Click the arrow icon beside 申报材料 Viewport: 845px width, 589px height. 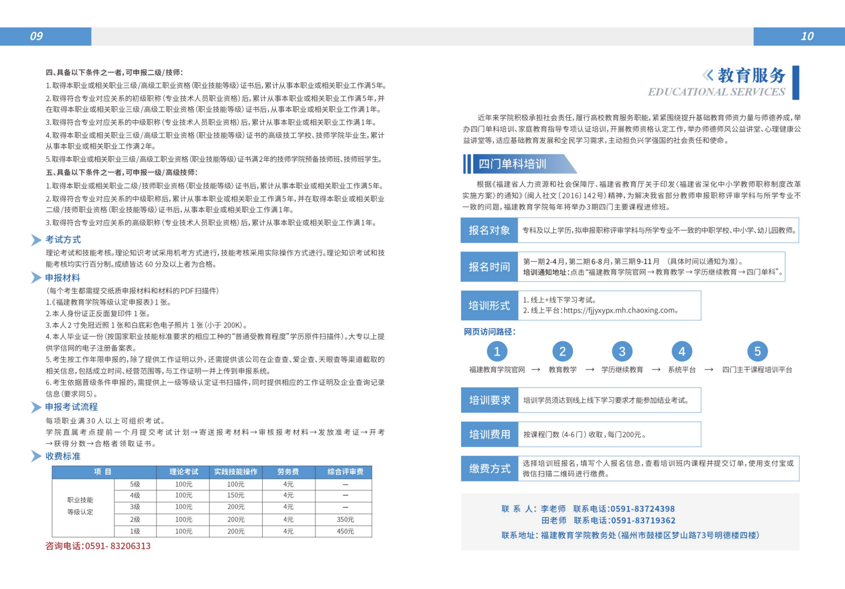pos(36,277)
